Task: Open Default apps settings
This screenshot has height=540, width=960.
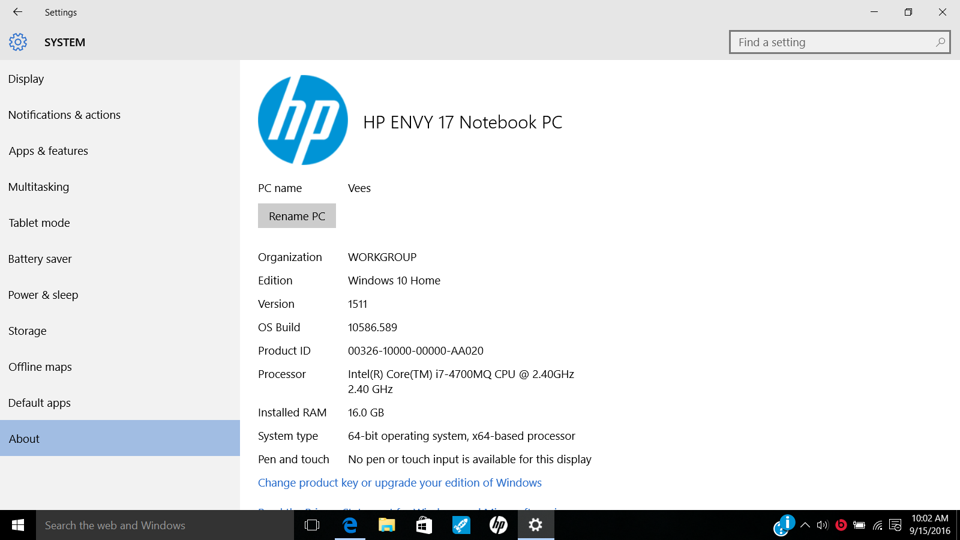Action: point(120,403)
